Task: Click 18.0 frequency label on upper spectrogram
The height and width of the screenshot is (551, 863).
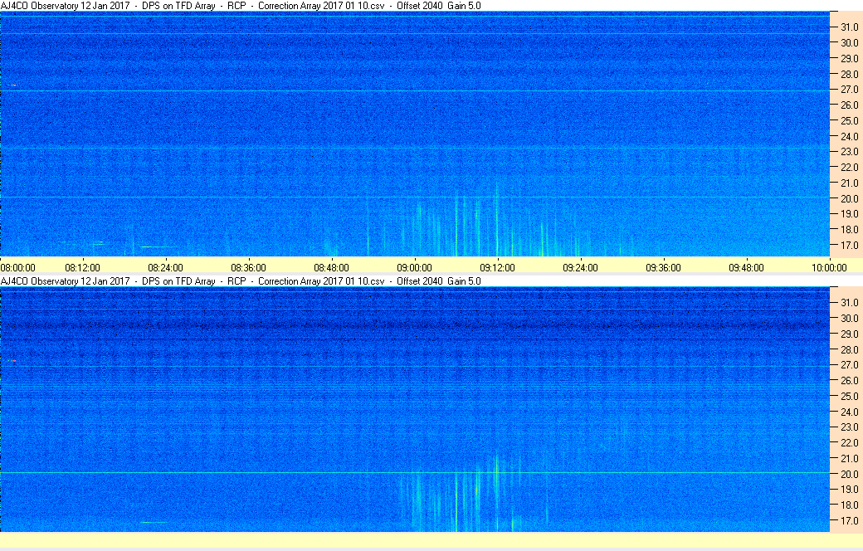Action: coord(849,230)
